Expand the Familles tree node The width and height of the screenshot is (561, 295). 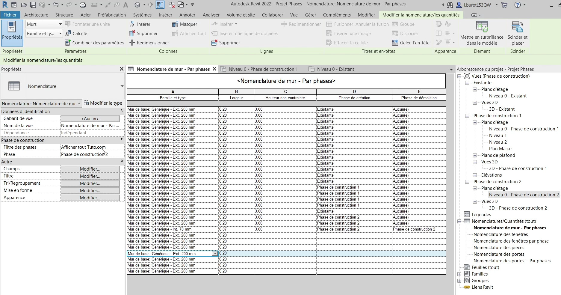pyautogui.click(x=459, y=274)
